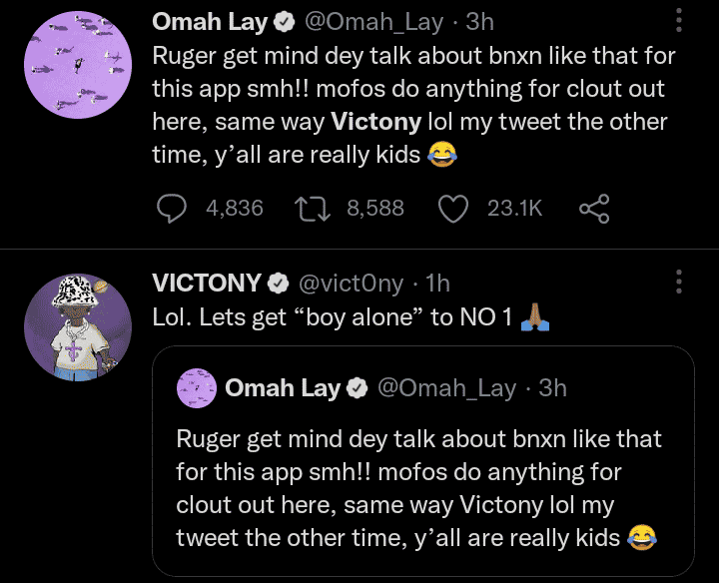Click the verified badge next to VICTONY

pos(279,284)
